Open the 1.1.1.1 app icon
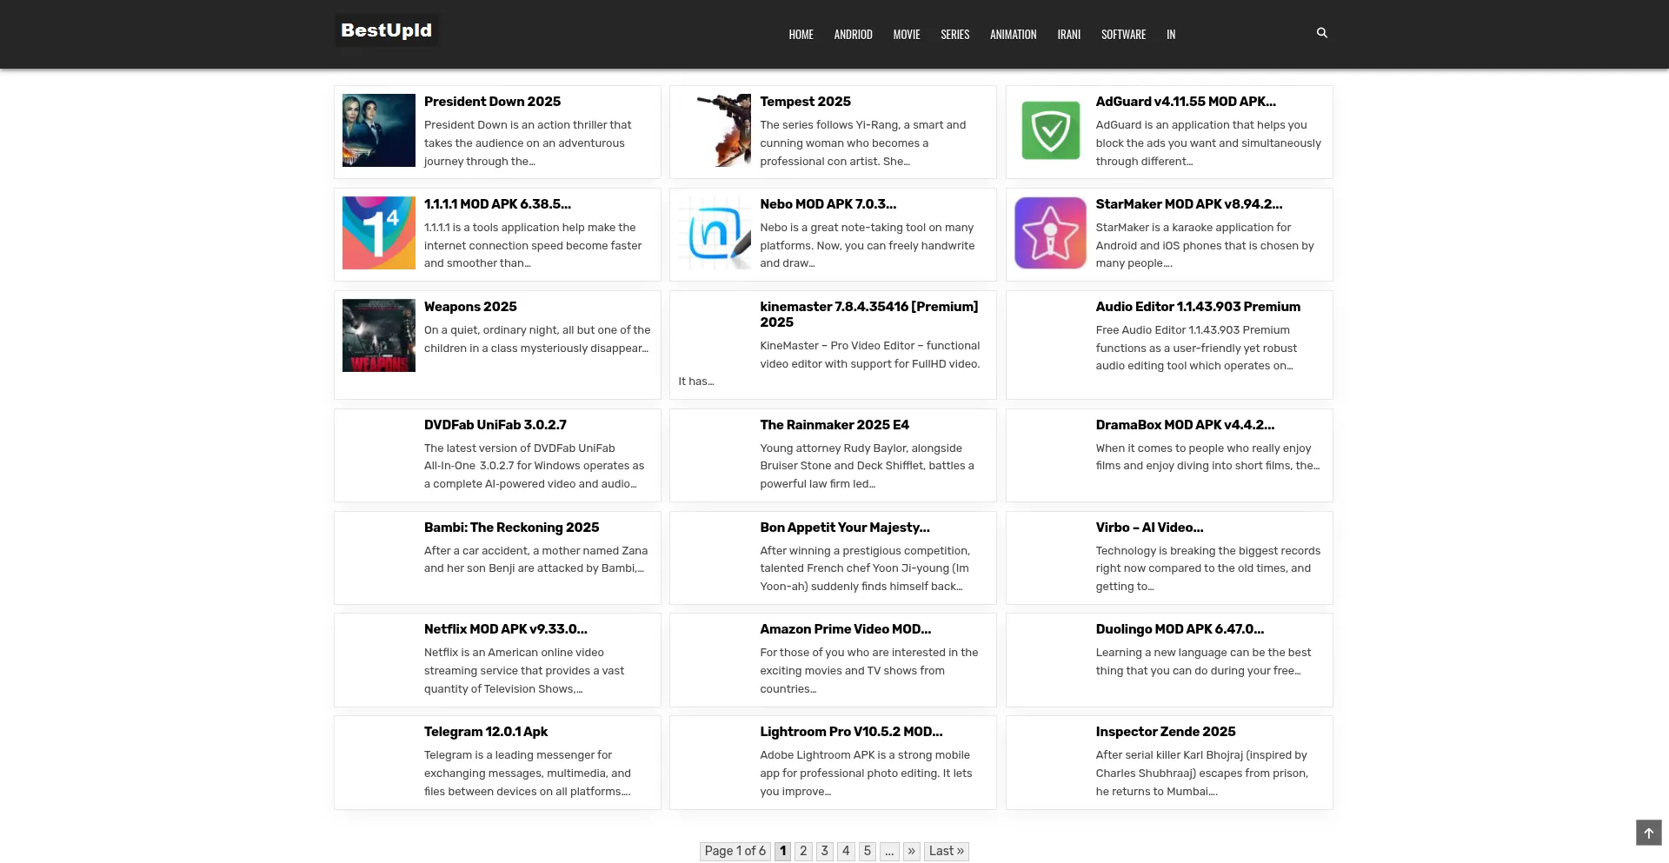This screenshot has height=863, width=1669. tap(379, 233)
